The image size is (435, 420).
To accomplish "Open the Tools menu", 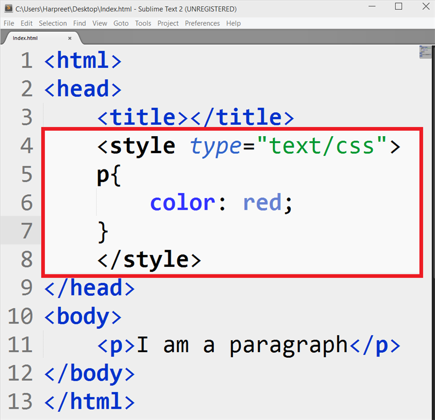I will (143, 24).
